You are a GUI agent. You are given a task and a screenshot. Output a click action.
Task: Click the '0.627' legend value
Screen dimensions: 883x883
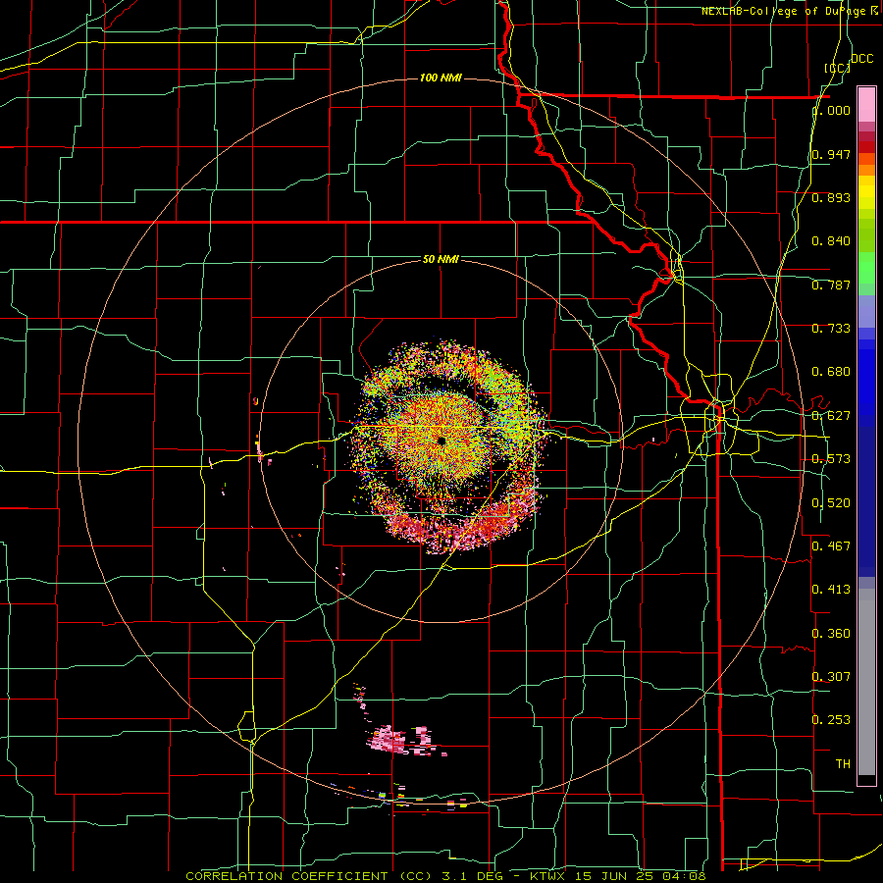(x=831, y=416)
